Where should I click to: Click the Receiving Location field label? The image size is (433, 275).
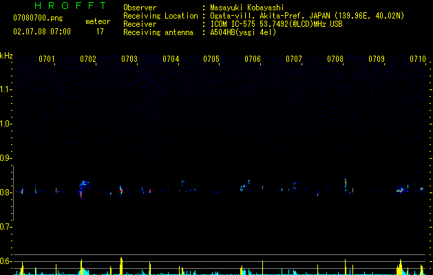click(160, 16)
